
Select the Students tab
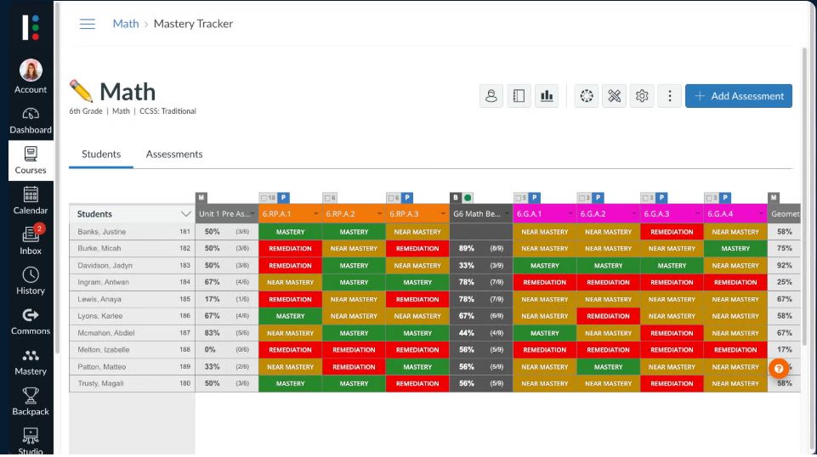[101, 154]
